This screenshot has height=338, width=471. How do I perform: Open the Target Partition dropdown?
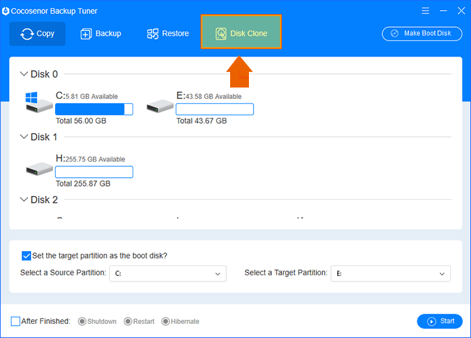point(390,273)
